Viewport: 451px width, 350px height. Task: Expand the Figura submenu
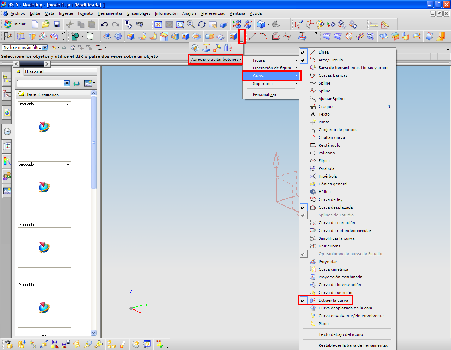coord(271,60)
